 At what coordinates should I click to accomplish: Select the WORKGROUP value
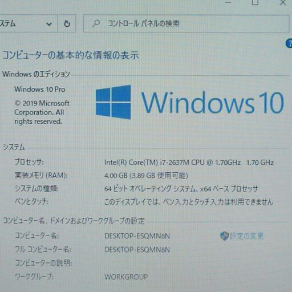coord(126,277)
